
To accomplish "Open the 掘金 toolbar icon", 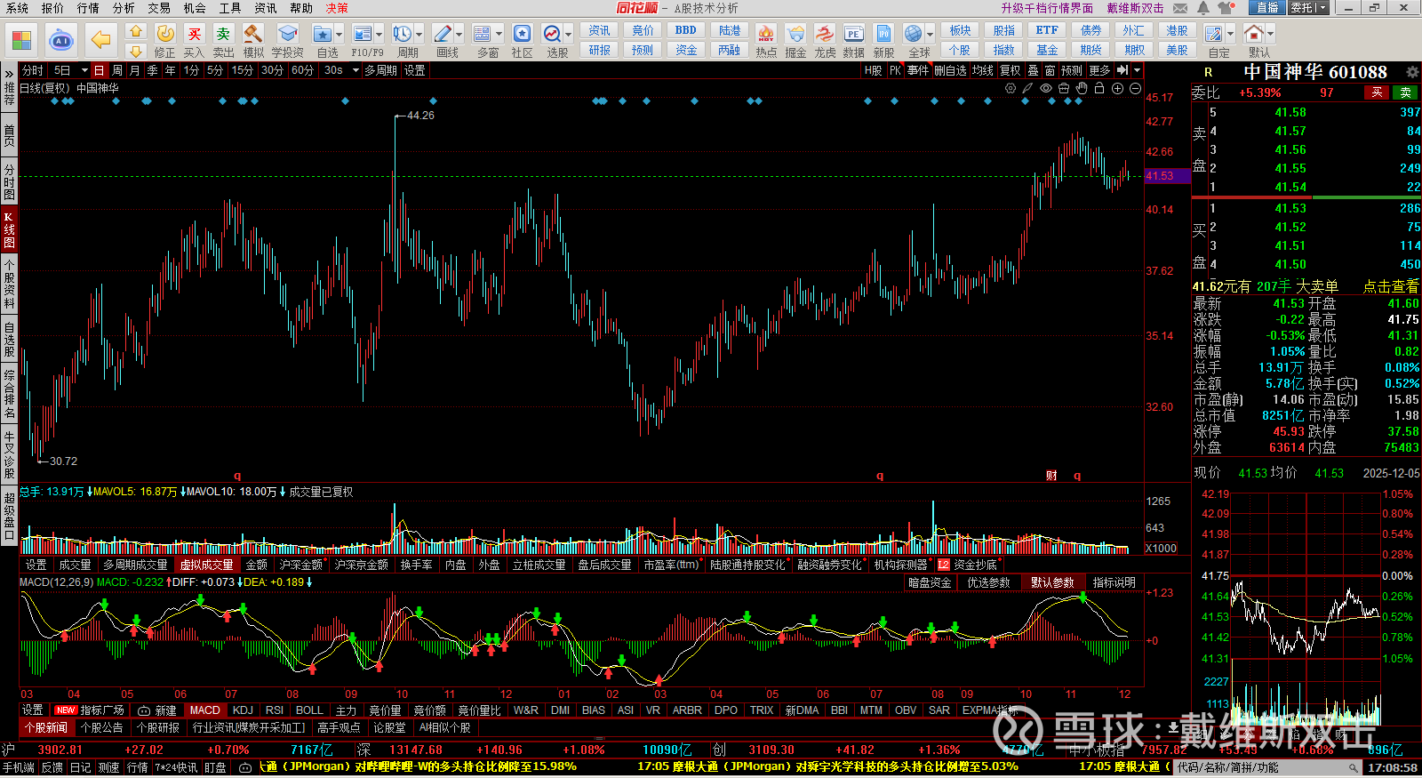I will (x=795, y=36).
